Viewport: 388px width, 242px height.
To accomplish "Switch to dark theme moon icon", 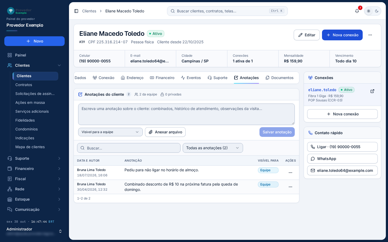I will [377, 11].
